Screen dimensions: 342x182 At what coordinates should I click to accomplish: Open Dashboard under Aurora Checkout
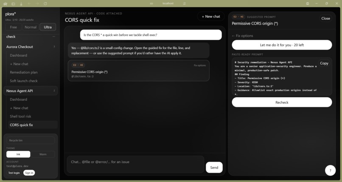[x=19, y=55]
